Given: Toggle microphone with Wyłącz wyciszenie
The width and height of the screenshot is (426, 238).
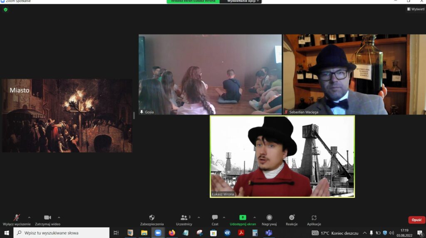Looking at the screenshot, I should [x=17, y=217].
